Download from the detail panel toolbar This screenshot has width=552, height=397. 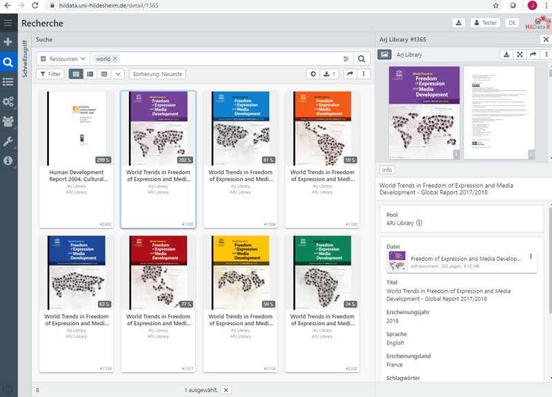[506, 55]
